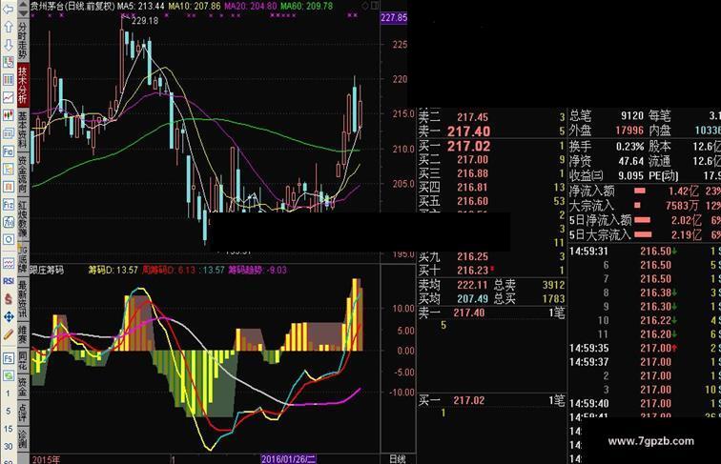721x464 pixels.
Task: Click the colored vertical bars icon
Action: (x=9, y=80)
